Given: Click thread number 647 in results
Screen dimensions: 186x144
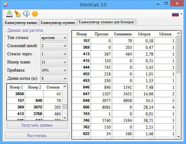Looking at the screenshot, I should point(81,94).
